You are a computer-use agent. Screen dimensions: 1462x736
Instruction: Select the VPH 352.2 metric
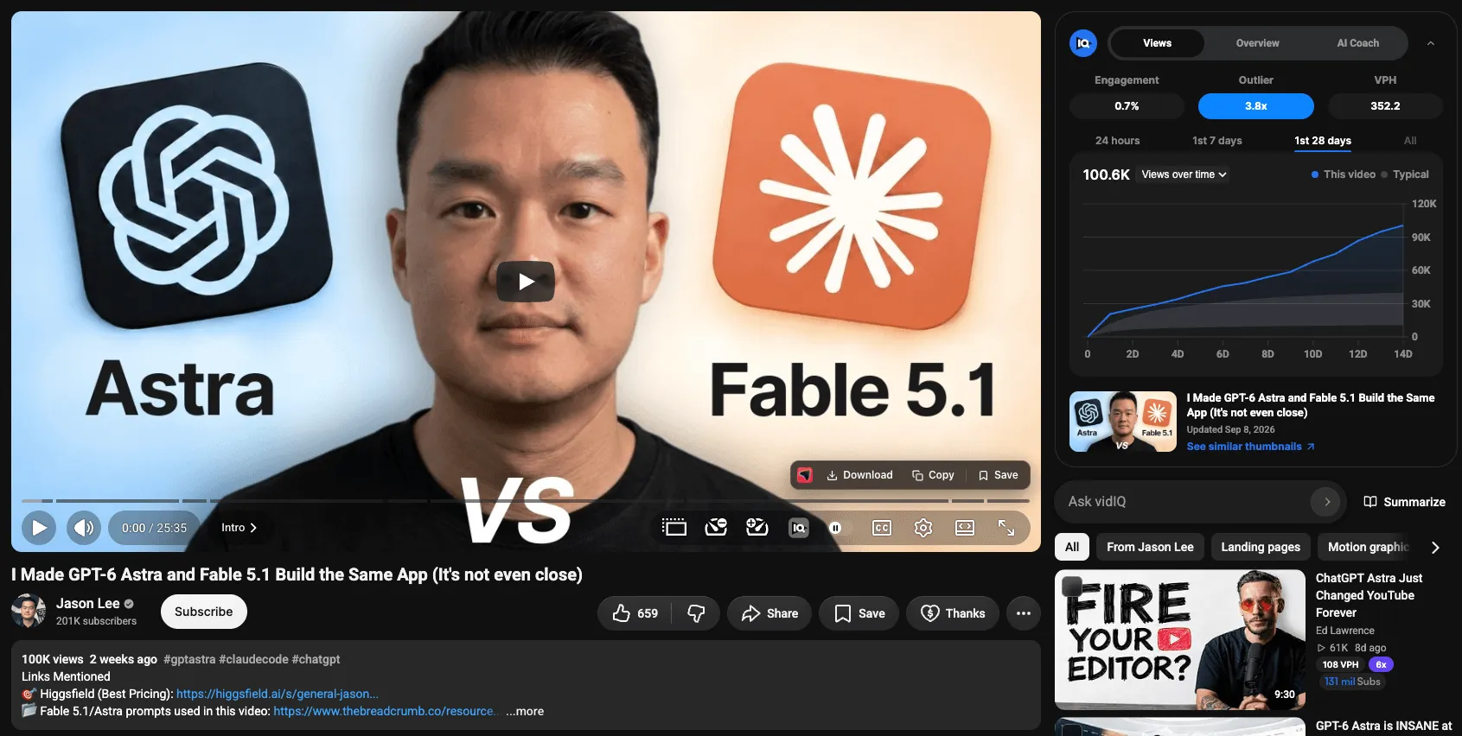1385,106
